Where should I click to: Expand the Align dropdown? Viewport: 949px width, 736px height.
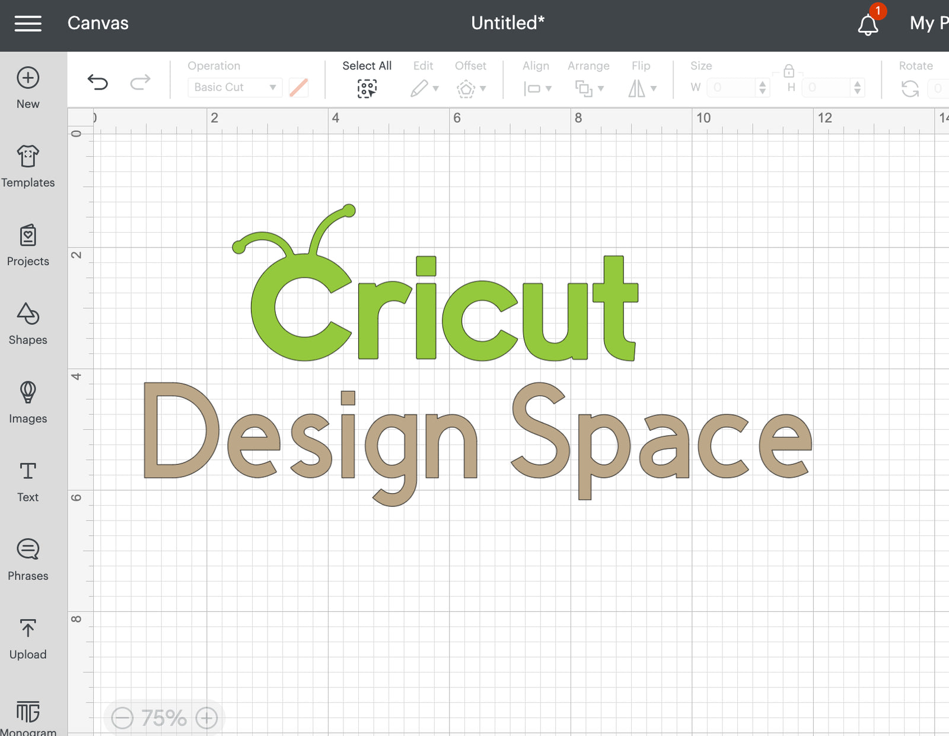tap(537, 88)
